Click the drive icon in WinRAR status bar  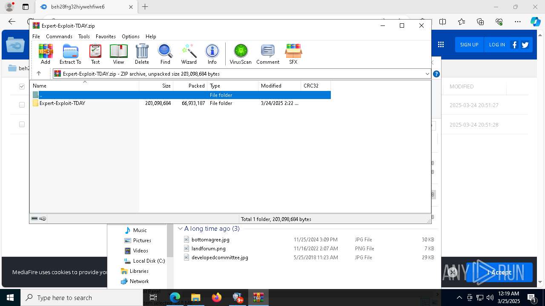[x=34, y=219]
